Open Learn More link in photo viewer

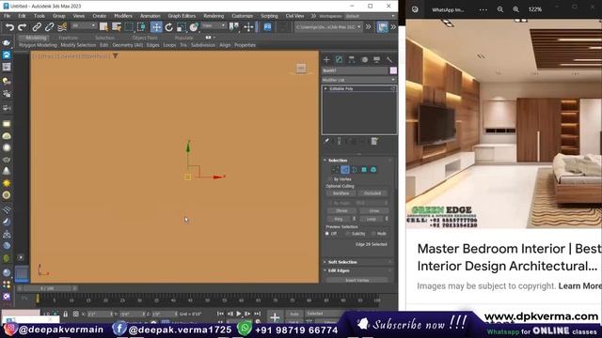(579, 285)
